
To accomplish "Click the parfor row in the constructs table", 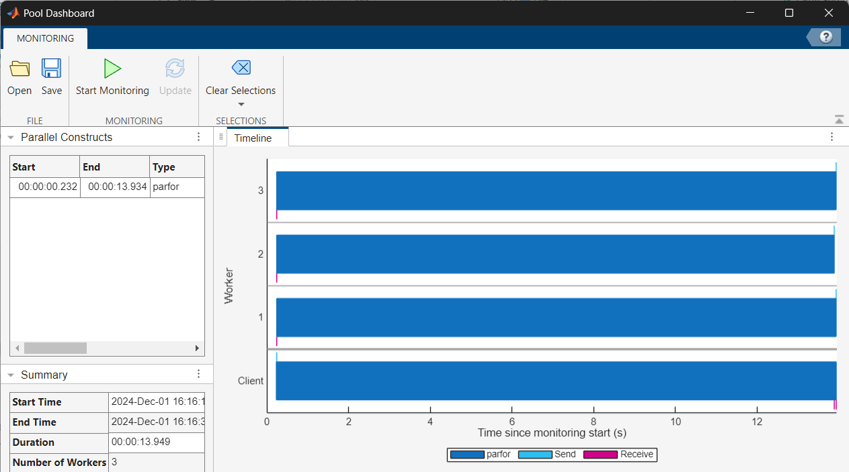I will click(x=106, y=187).
